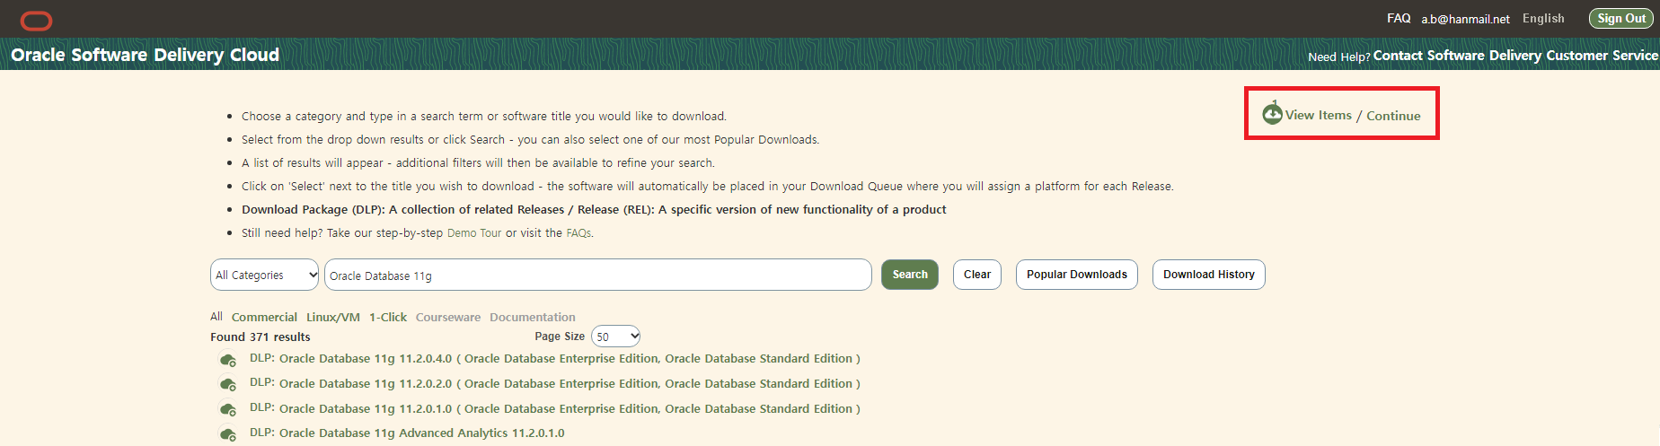Open Contact Software Delivery Customer Service
1660x446 pixels.
click(x=1515, y=56)
